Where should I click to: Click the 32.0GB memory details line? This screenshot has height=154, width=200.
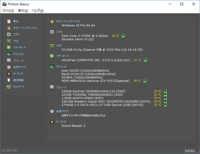click(102, 50)
